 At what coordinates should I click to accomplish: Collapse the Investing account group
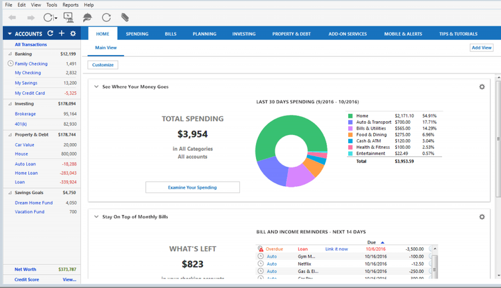[x=10, y=104]
